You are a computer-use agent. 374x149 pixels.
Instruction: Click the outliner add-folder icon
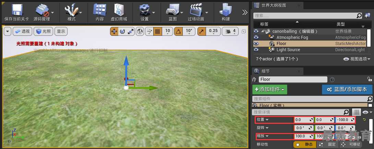367,16
